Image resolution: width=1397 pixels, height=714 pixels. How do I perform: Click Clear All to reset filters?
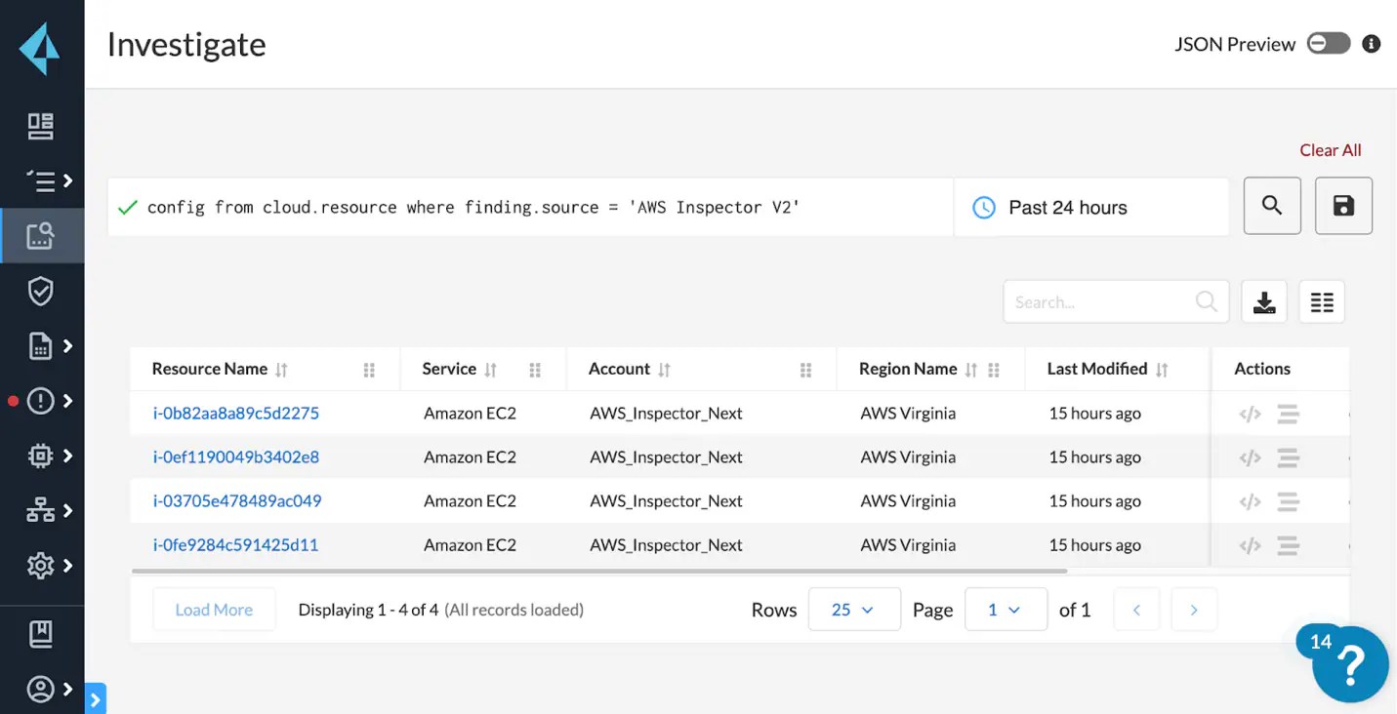1330,150
